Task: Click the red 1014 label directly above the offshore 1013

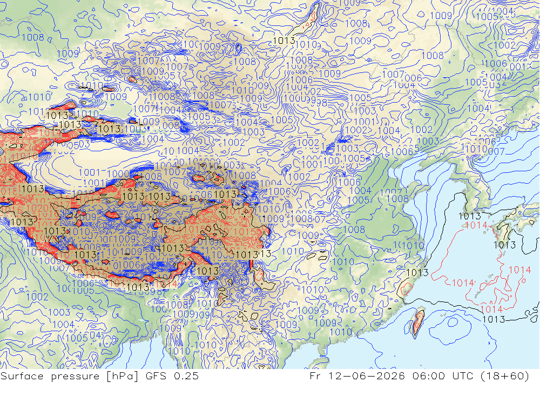Action: coord(492,309)
